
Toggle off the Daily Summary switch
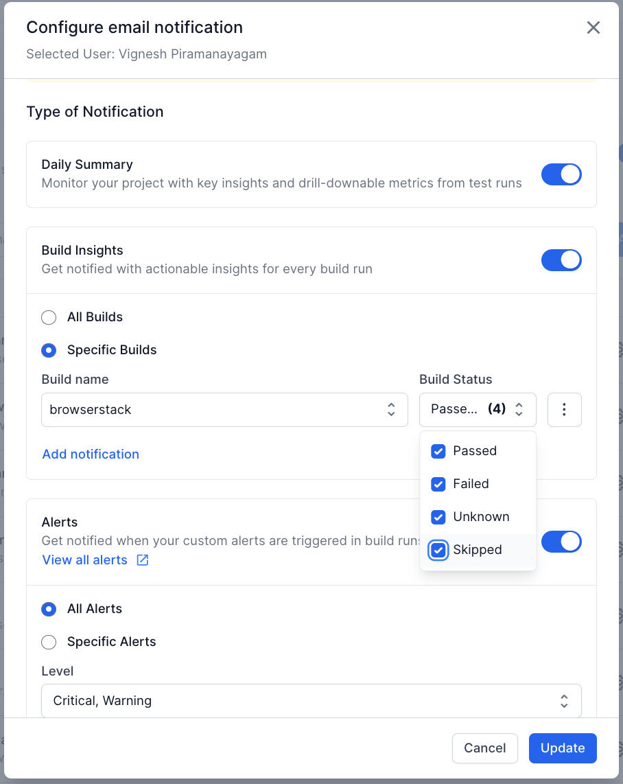coord(561,174)
